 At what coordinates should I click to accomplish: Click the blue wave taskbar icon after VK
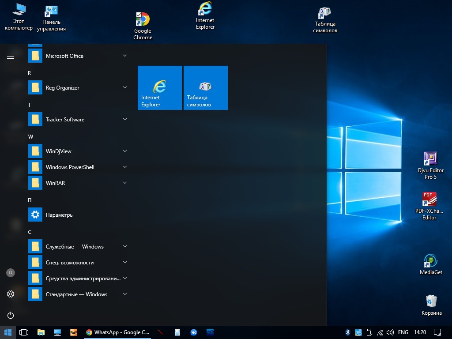[210, 332]
